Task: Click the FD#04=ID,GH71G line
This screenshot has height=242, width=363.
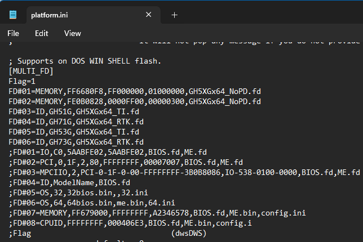Action: [x=76, y=122]
